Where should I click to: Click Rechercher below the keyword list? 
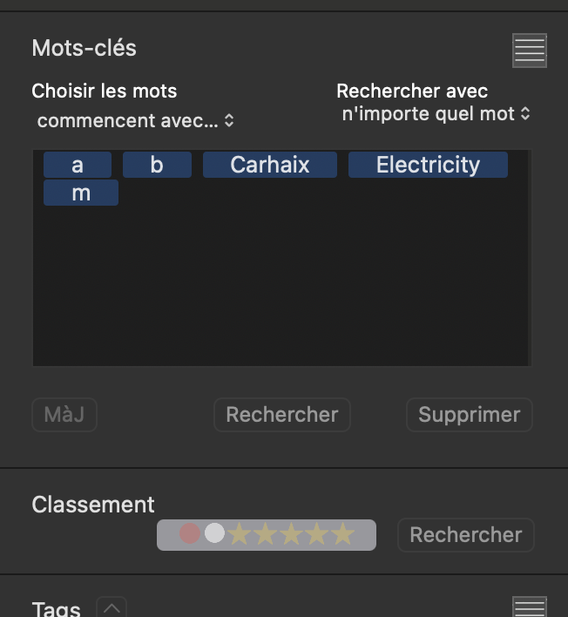[x=282, y=415]
